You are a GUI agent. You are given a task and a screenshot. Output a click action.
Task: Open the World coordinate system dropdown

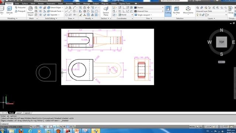(125, 15)
